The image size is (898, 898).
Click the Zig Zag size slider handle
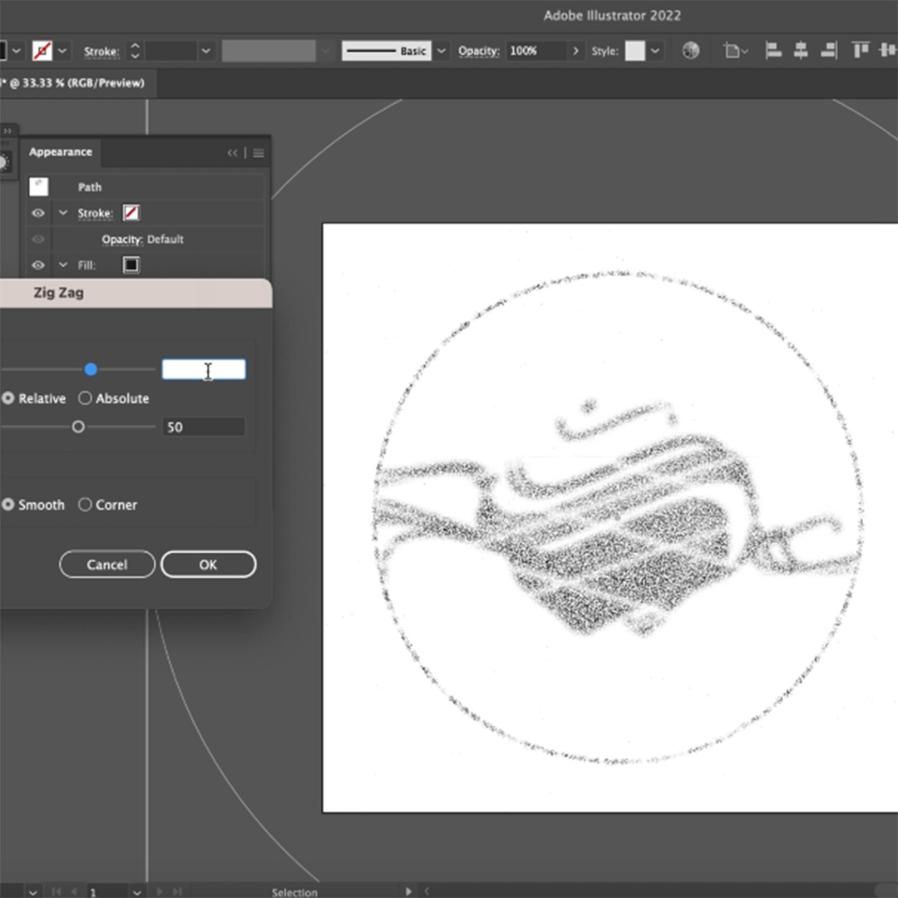[x=91, y=369]
